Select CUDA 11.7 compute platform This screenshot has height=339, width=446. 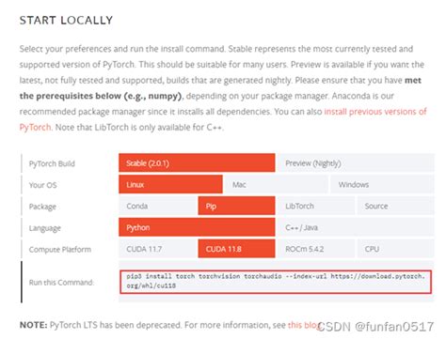point(157,249)
